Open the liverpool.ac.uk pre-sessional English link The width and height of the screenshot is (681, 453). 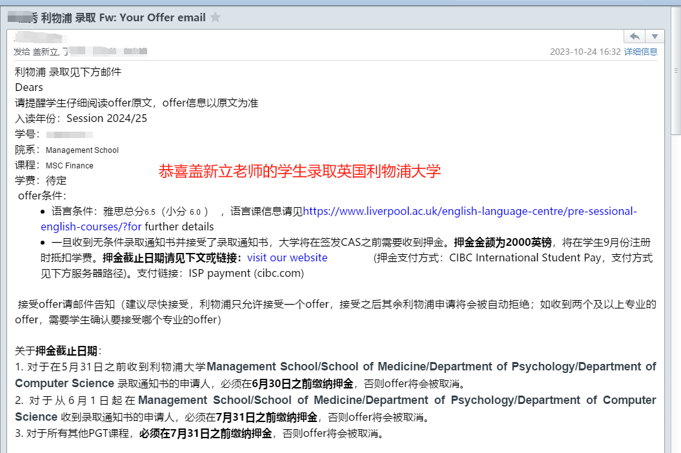click(x=469, y=211)
